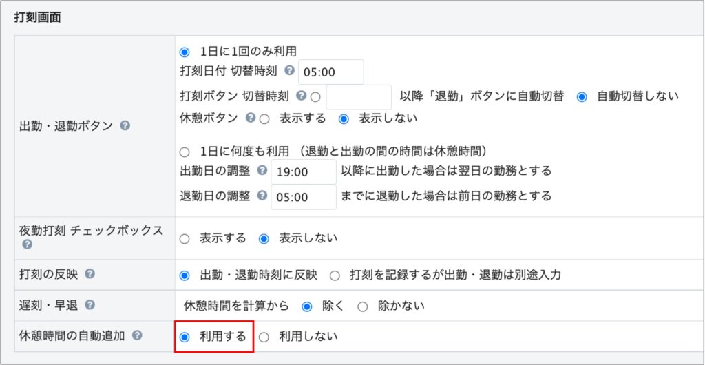The height and width of the screenshot is (365, 705).
Task: Select 1日に何度も利用 radio option
Action: coord(184,152)
